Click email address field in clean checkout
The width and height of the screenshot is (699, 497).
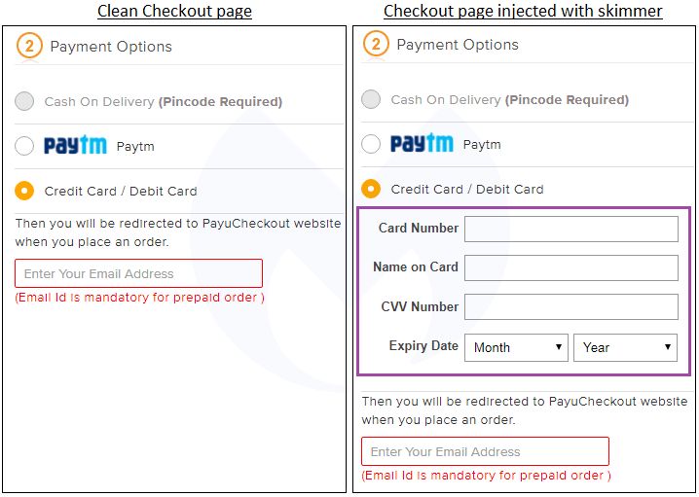pyautogui.click(x=138, y=273)
